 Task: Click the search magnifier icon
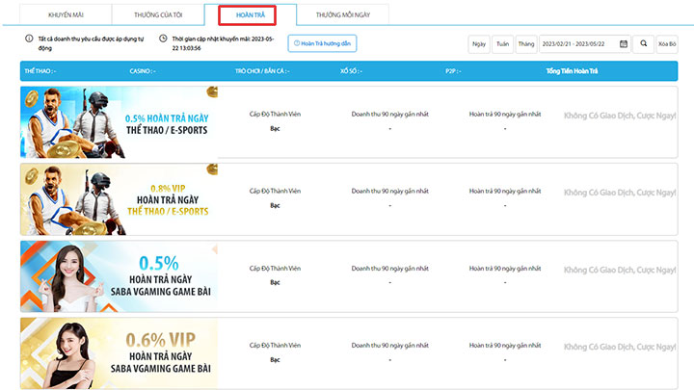pos(644,43)
